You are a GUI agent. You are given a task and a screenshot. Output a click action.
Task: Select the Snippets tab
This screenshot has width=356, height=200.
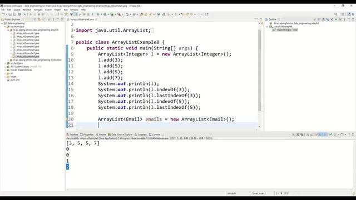141,134
